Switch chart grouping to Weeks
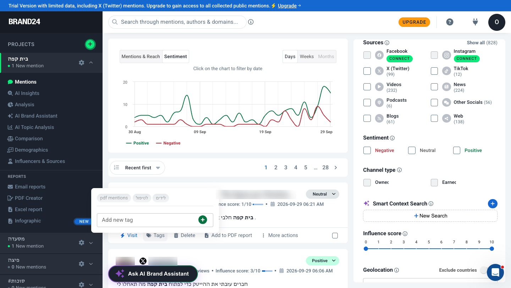 tap(307, 56)
